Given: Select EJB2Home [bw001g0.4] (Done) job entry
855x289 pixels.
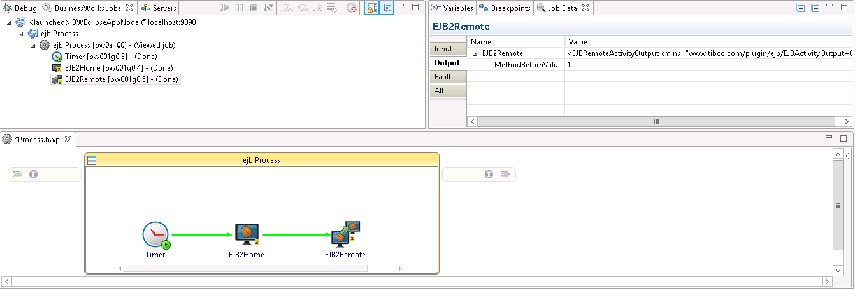Looking at the screenshot, I should [x=113, y=68].
